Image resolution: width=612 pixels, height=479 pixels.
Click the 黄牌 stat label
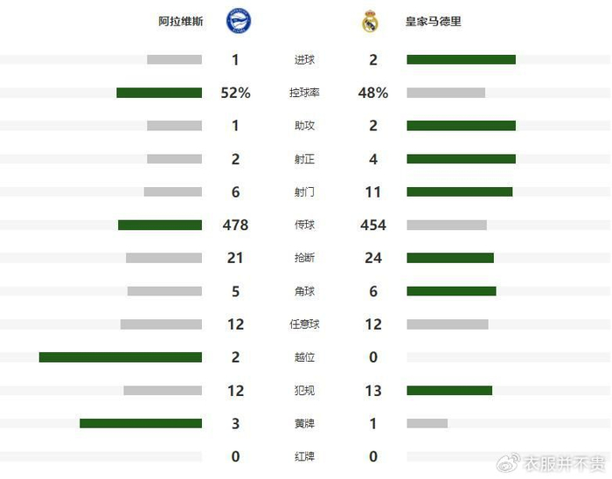click(x=305, y=424)
